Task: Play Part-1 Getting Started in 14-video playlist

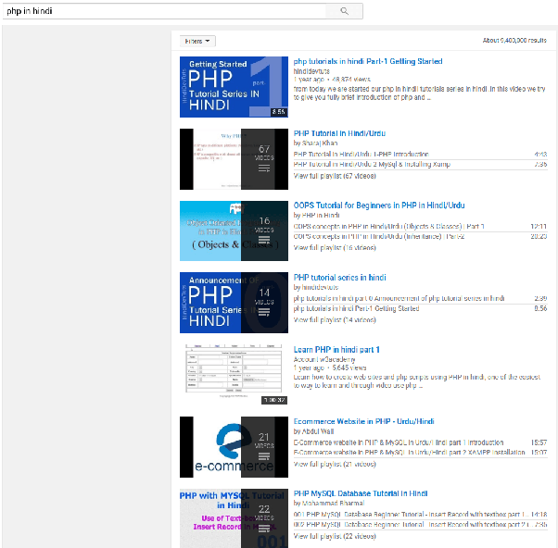Action: click(356, 308)
